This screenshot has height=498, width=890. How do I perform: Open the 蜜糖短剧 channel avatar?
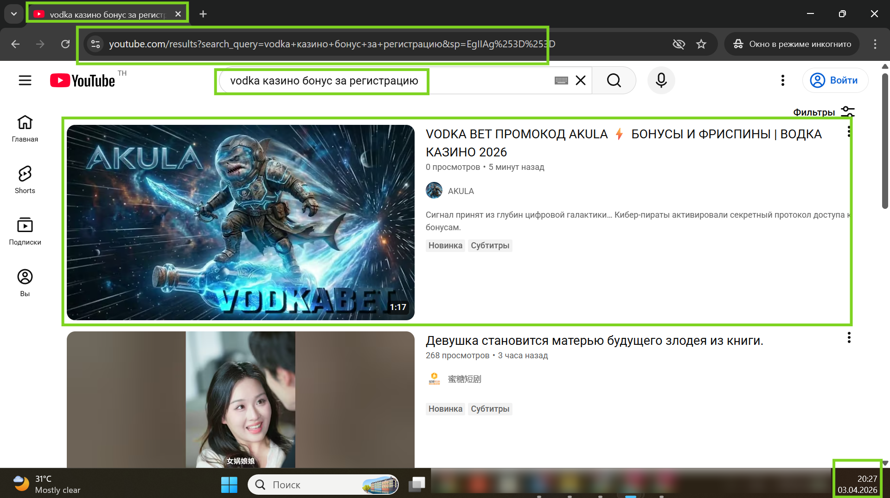click(x=434, y=379)
